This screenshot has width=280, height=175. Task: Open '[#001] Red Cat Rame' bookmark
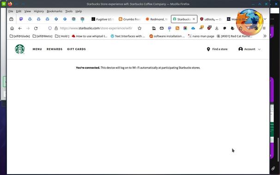coord(234,36)
